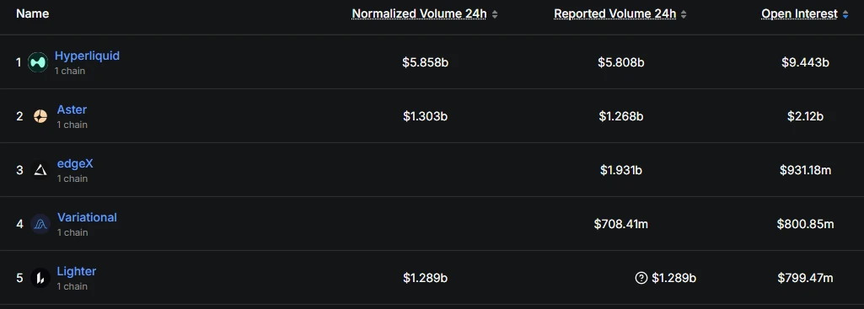864x309 pixels.
Task: Click the Reported Volume 24h column header
Action: pyautogui.click(x=615, y=13)
